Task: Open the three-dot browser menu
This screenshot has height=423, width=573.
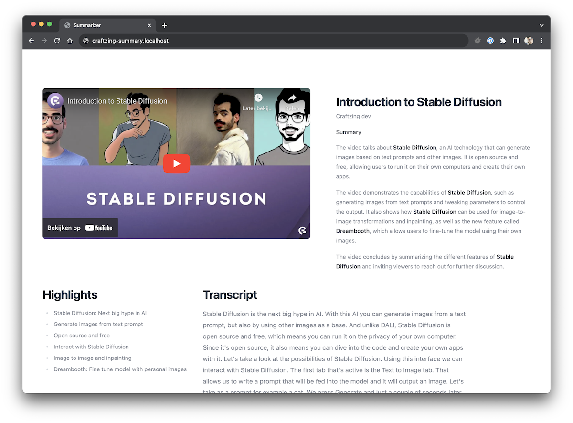Action: [x=541, y=41]
